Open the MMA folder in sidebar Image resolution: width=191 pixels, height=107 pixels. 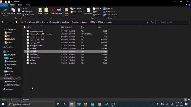coord(9,32)
